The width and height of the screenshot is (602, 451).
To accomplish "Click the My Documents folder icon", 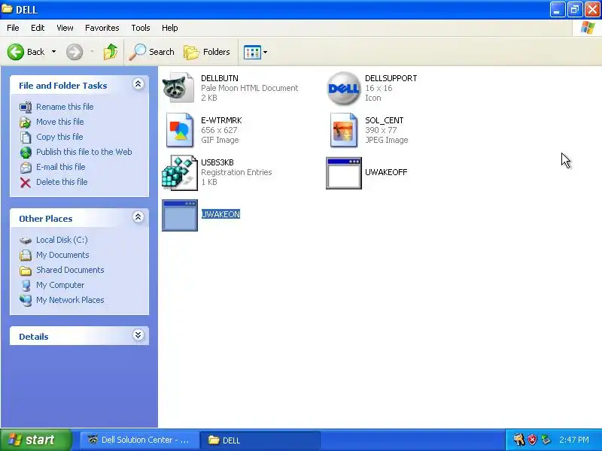I will [26, 255].
